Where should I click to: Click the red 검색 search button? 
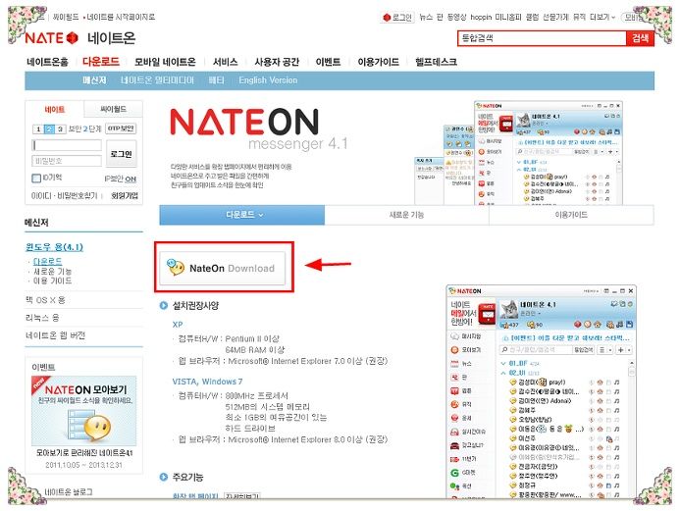pos(640,38)
